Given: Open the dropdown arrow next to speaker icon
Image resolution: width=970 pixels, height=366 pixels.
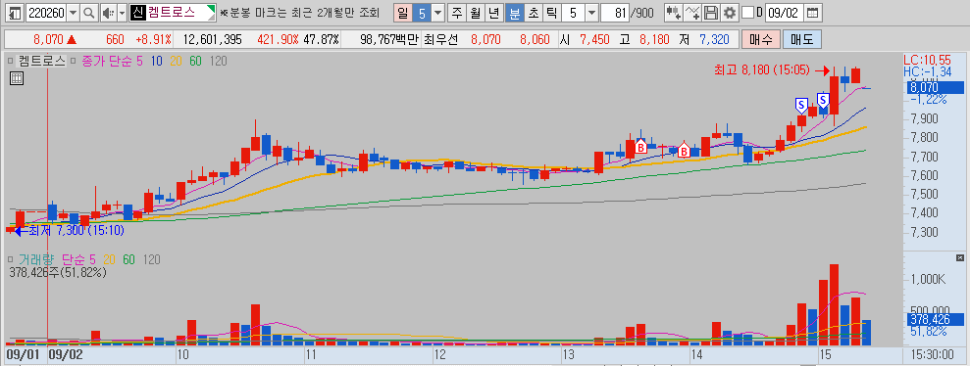Looking at the screenshot, I should [122, 13].
